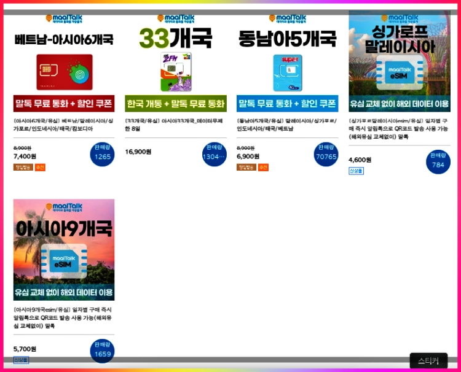Screen dimensions: 461x372
Task: Click the blue super SIM card image
Action: 288,73
